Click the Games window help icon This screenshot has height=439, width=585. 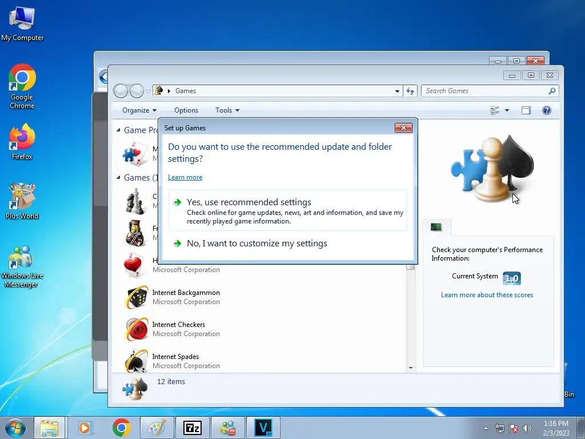pyautogui.click(x=547, y=110)
